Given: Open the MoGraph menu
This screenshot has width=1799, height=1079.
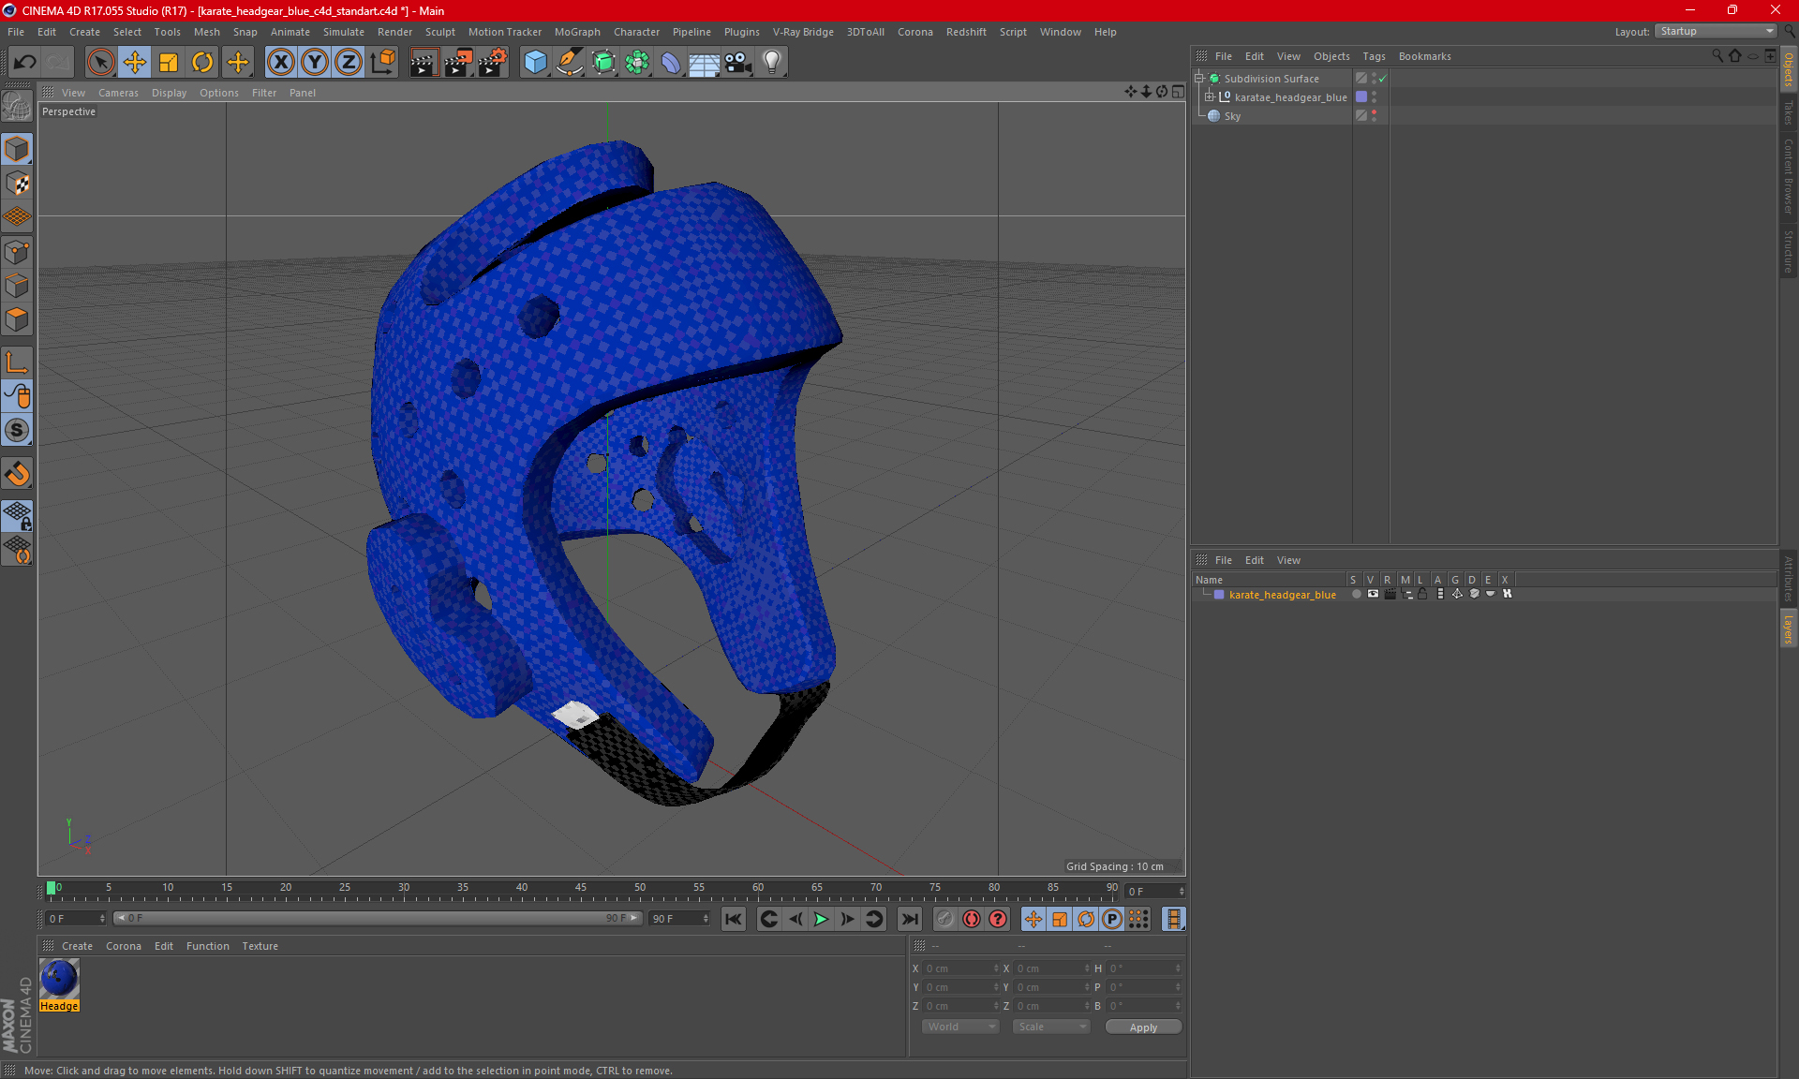Looking at the screenshot, I should [577, 32].
